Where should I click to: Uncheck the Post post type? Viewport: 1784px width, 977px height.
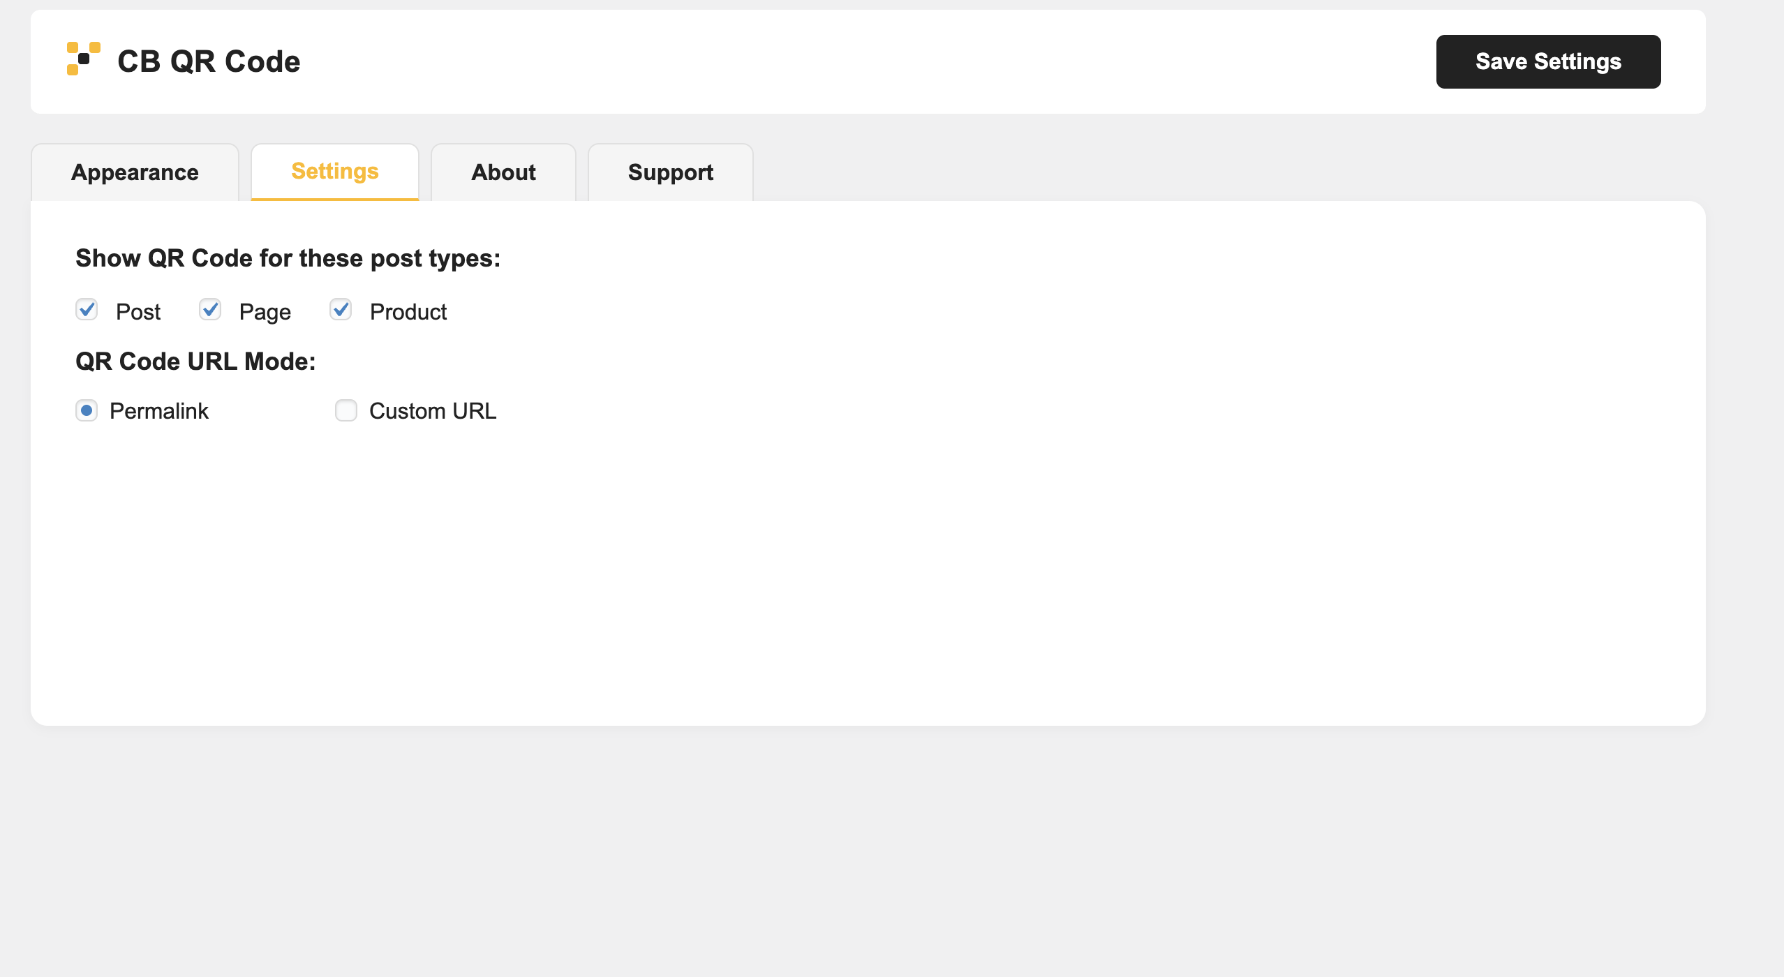(87, 309)
